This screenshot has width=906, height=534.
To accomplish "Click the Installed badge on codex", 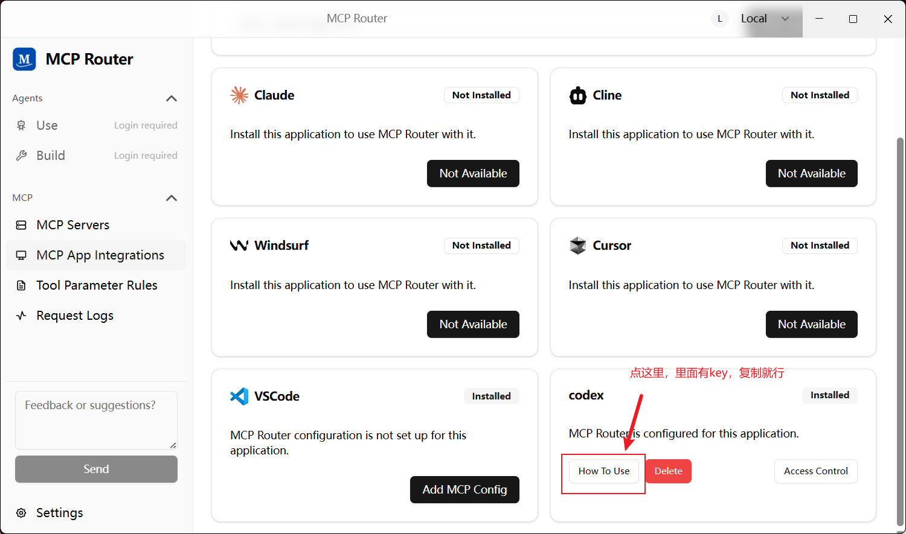I will tap(830, 395).
